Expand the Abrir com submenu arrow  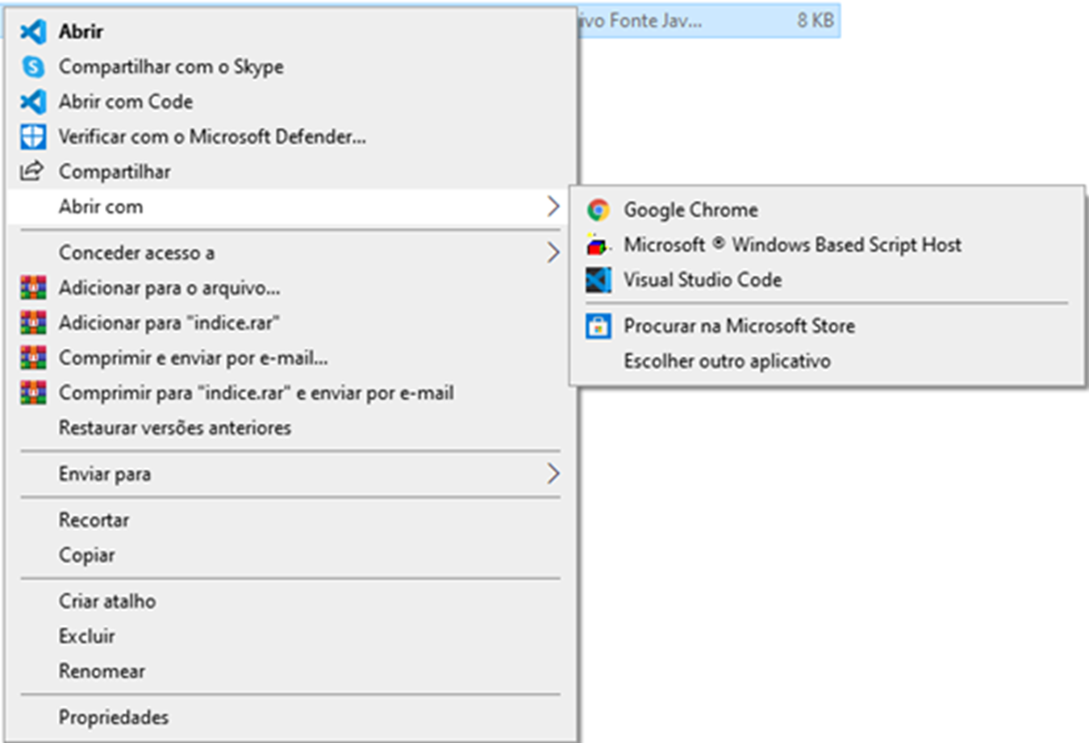pos(553,207)
